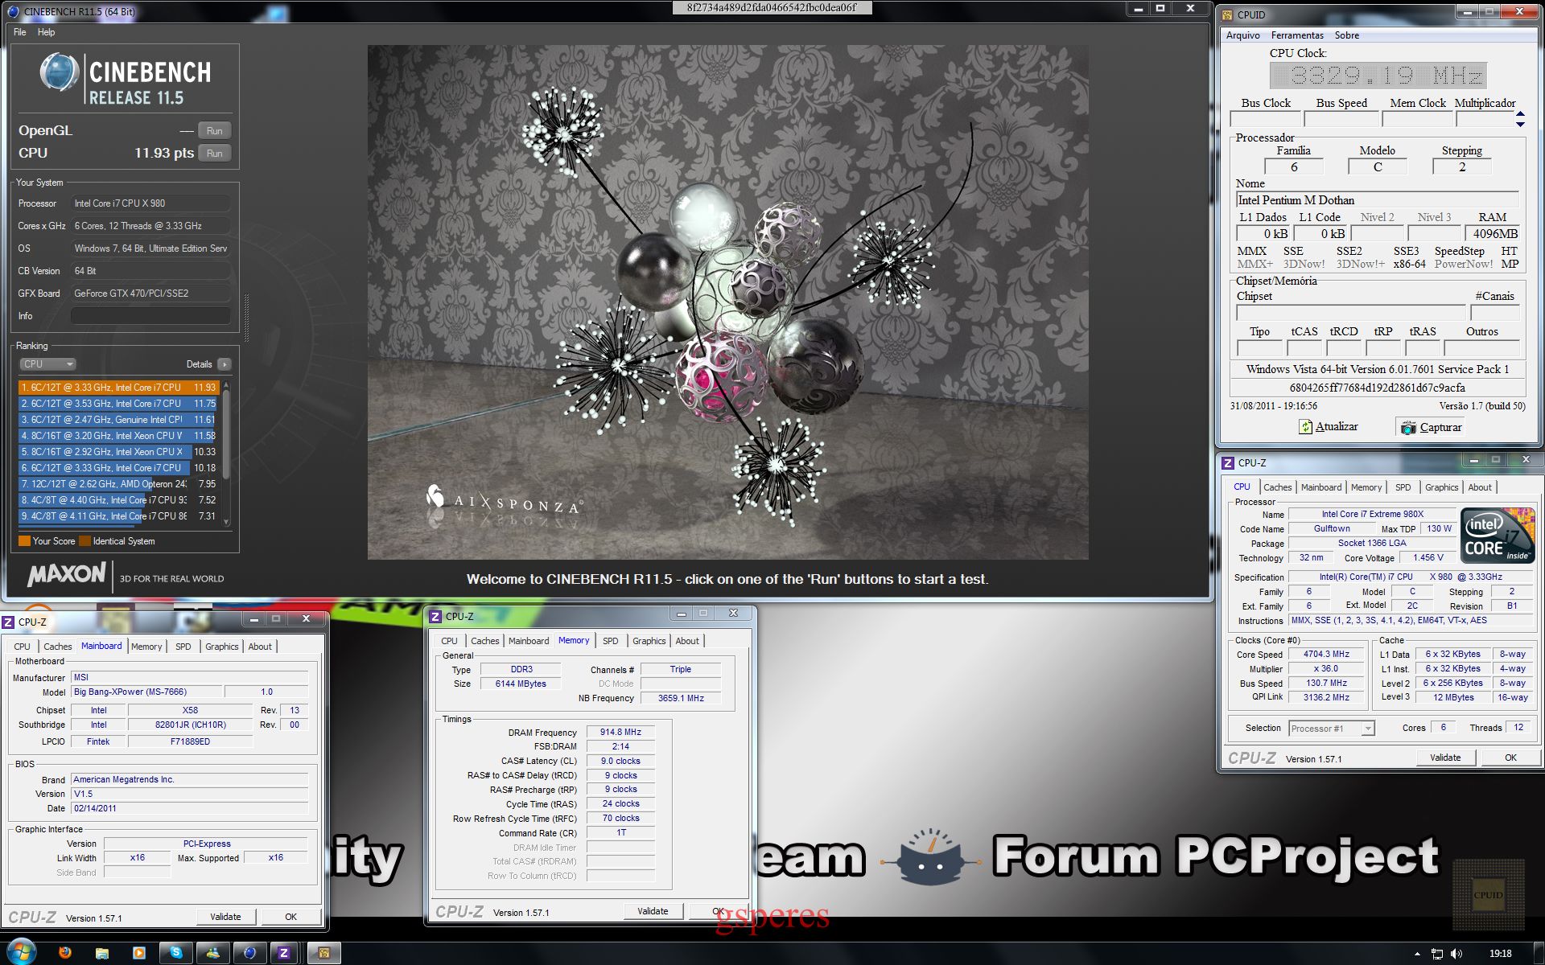Open the Windows Start orb
Viewport: 1545px width, 965px height.
coord(21,953)
